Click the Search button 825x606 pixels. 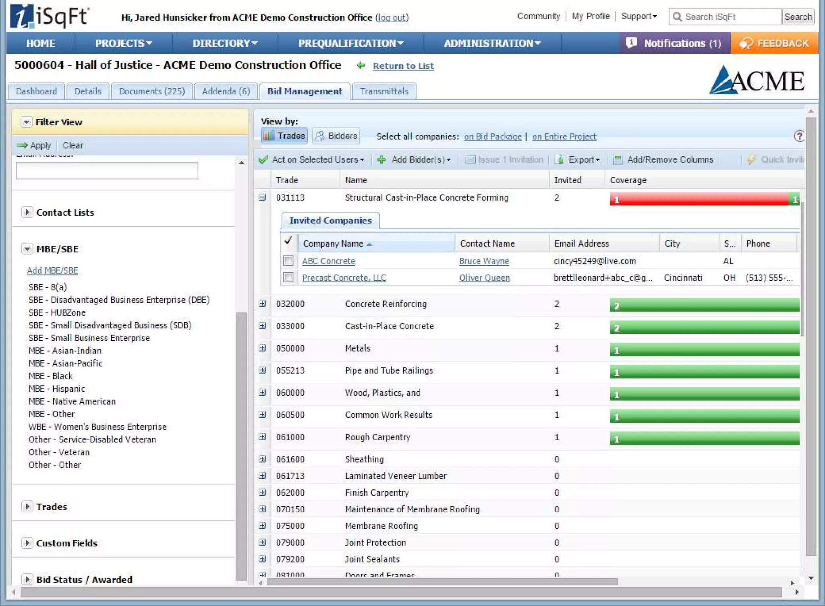[798, 17]
